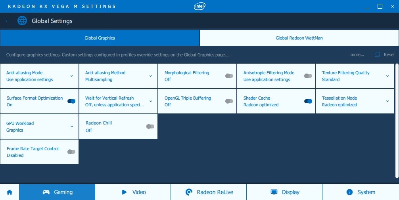Image resolution: width=399 pixels, height=200 pixels.
Task: Open the System section label
Action: click(366, 192)
